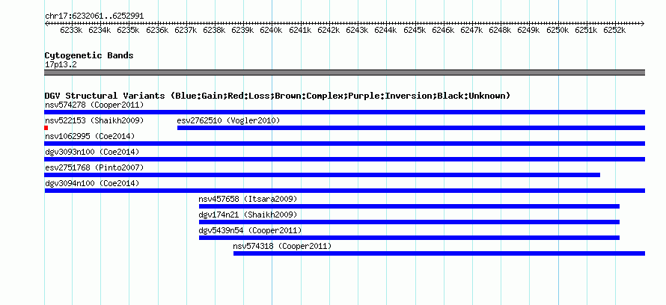The image size is (666, 305).
Task: Click the 6252k ruler tick label
Action: 614,30
